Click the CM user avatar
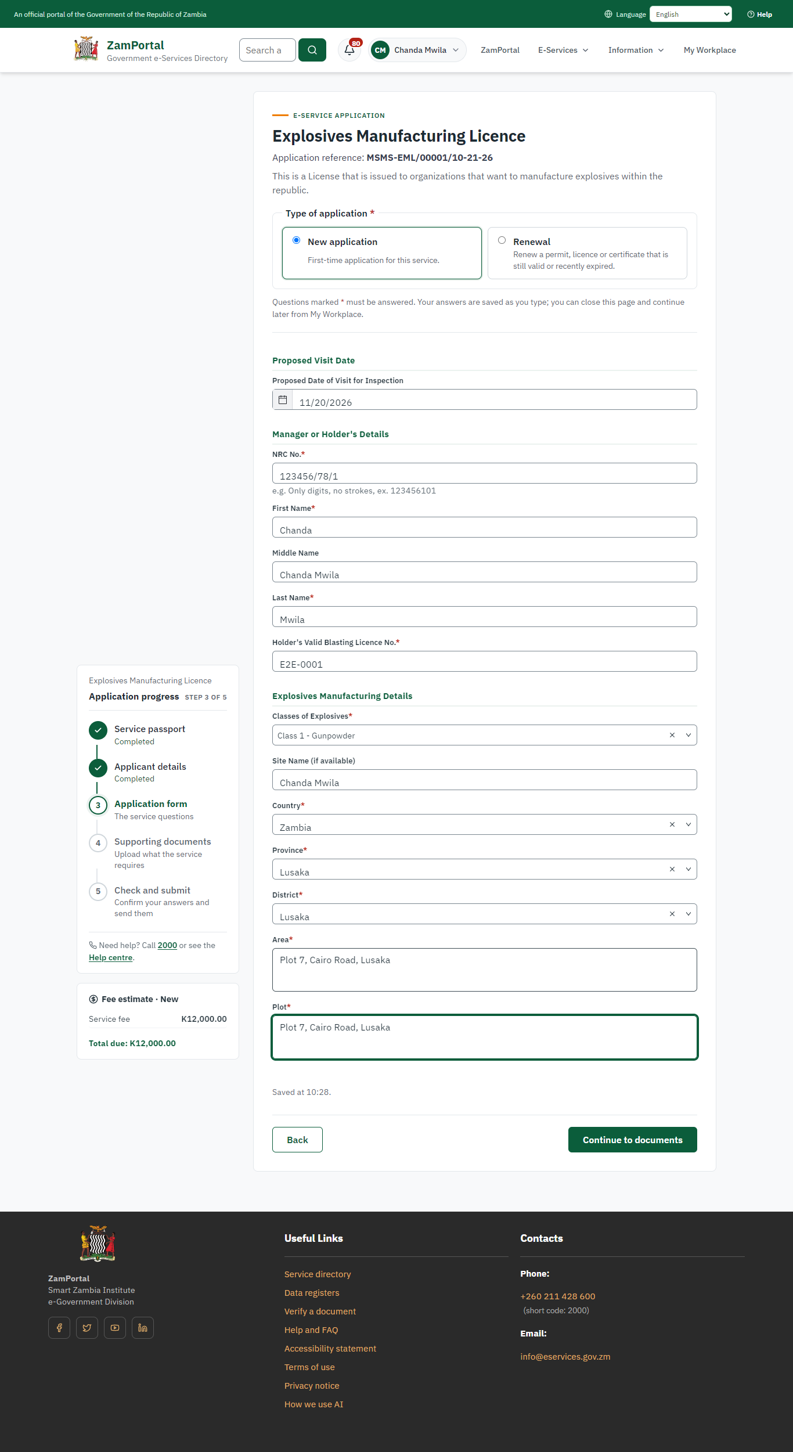Image resolution: width=793 pixels, height=1452 pixels. [380, 50]
